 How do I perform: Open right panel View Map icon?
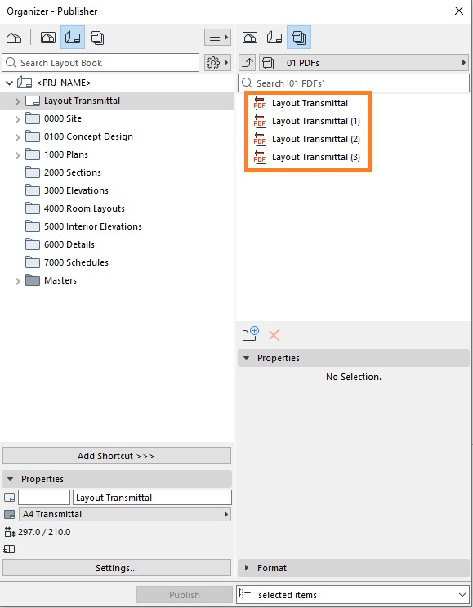coord(250,38)
